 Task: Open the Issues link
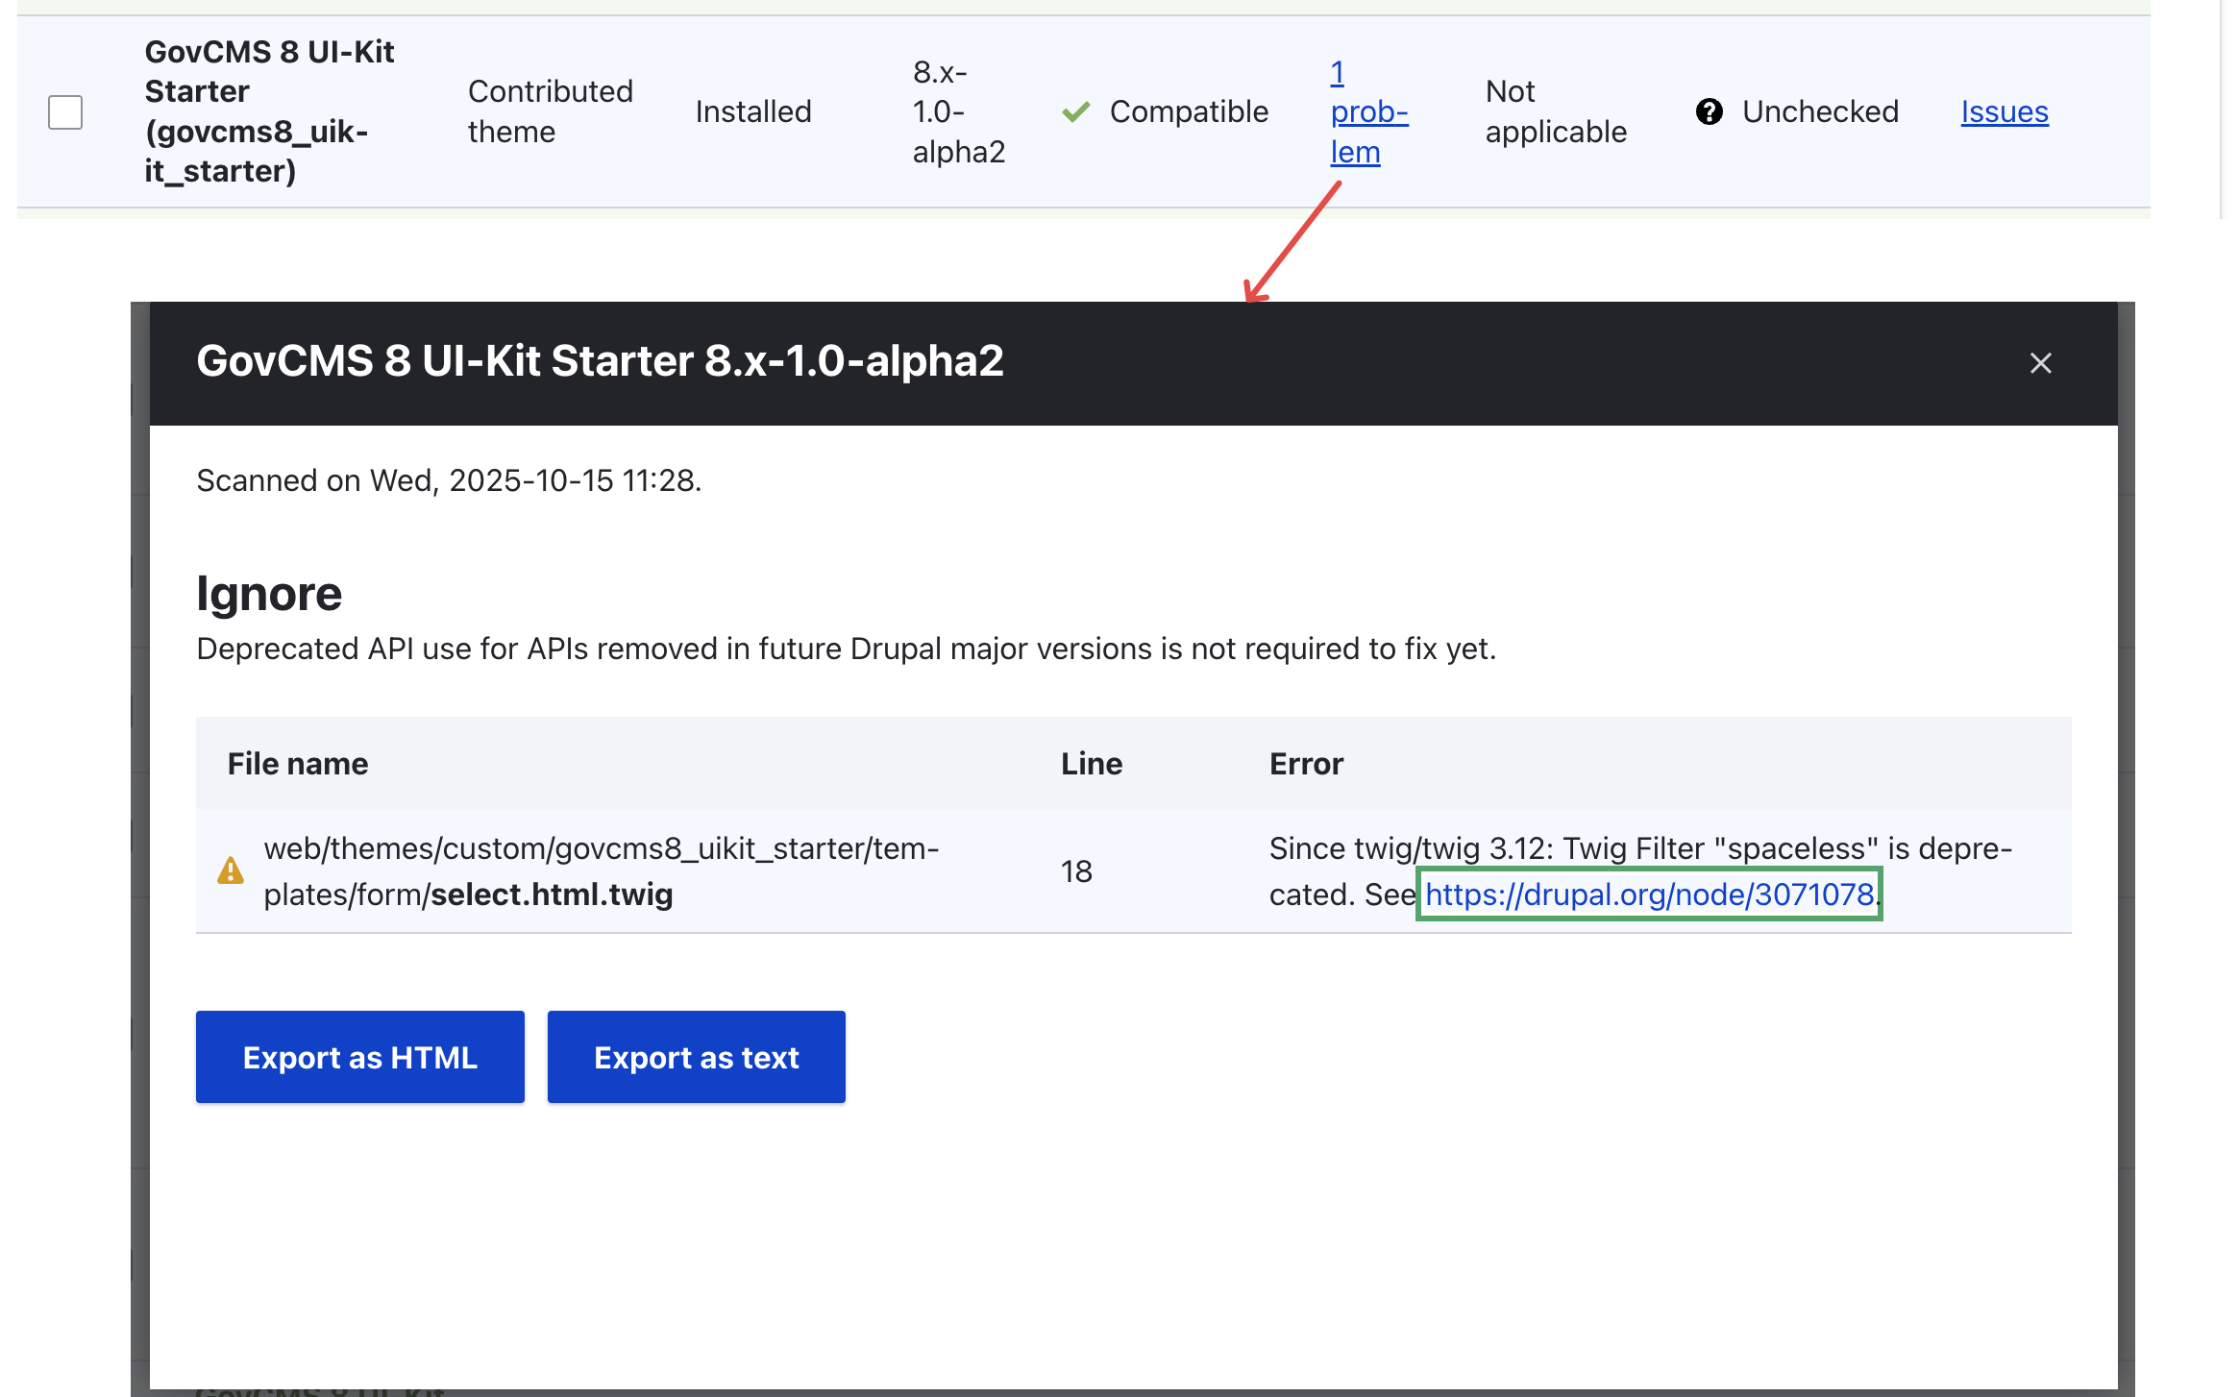tap(2005, 111)
